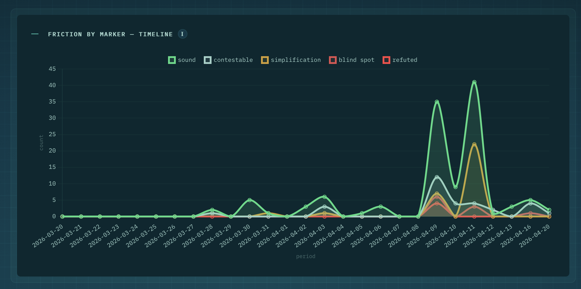
Task: Toggle the refuted legend box
Action: tap(386, 60)
